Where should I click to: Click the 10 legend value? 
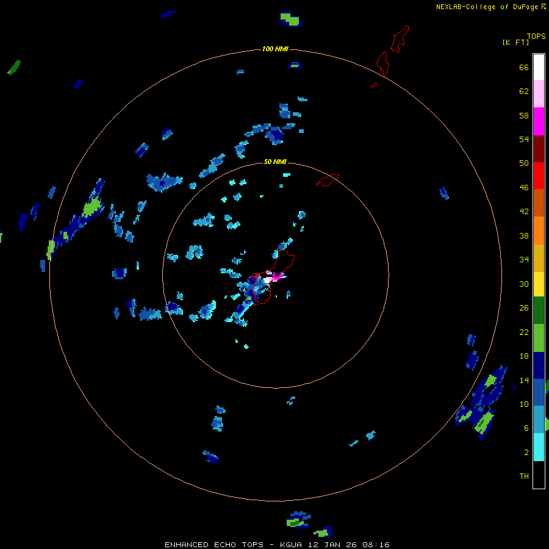524,404
